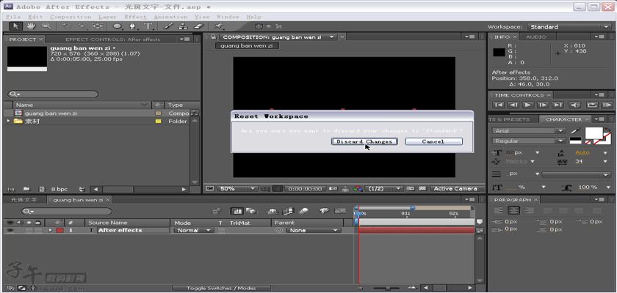The image size is (617, 293).
Task: Click the take snapshot camera icon in viewer
Action: point(333,189)
